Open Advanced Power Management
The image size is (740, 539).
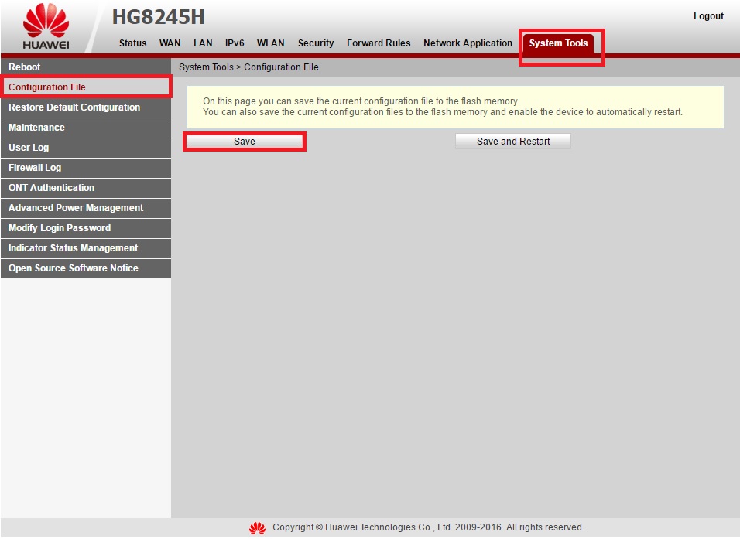coord(86,208)
